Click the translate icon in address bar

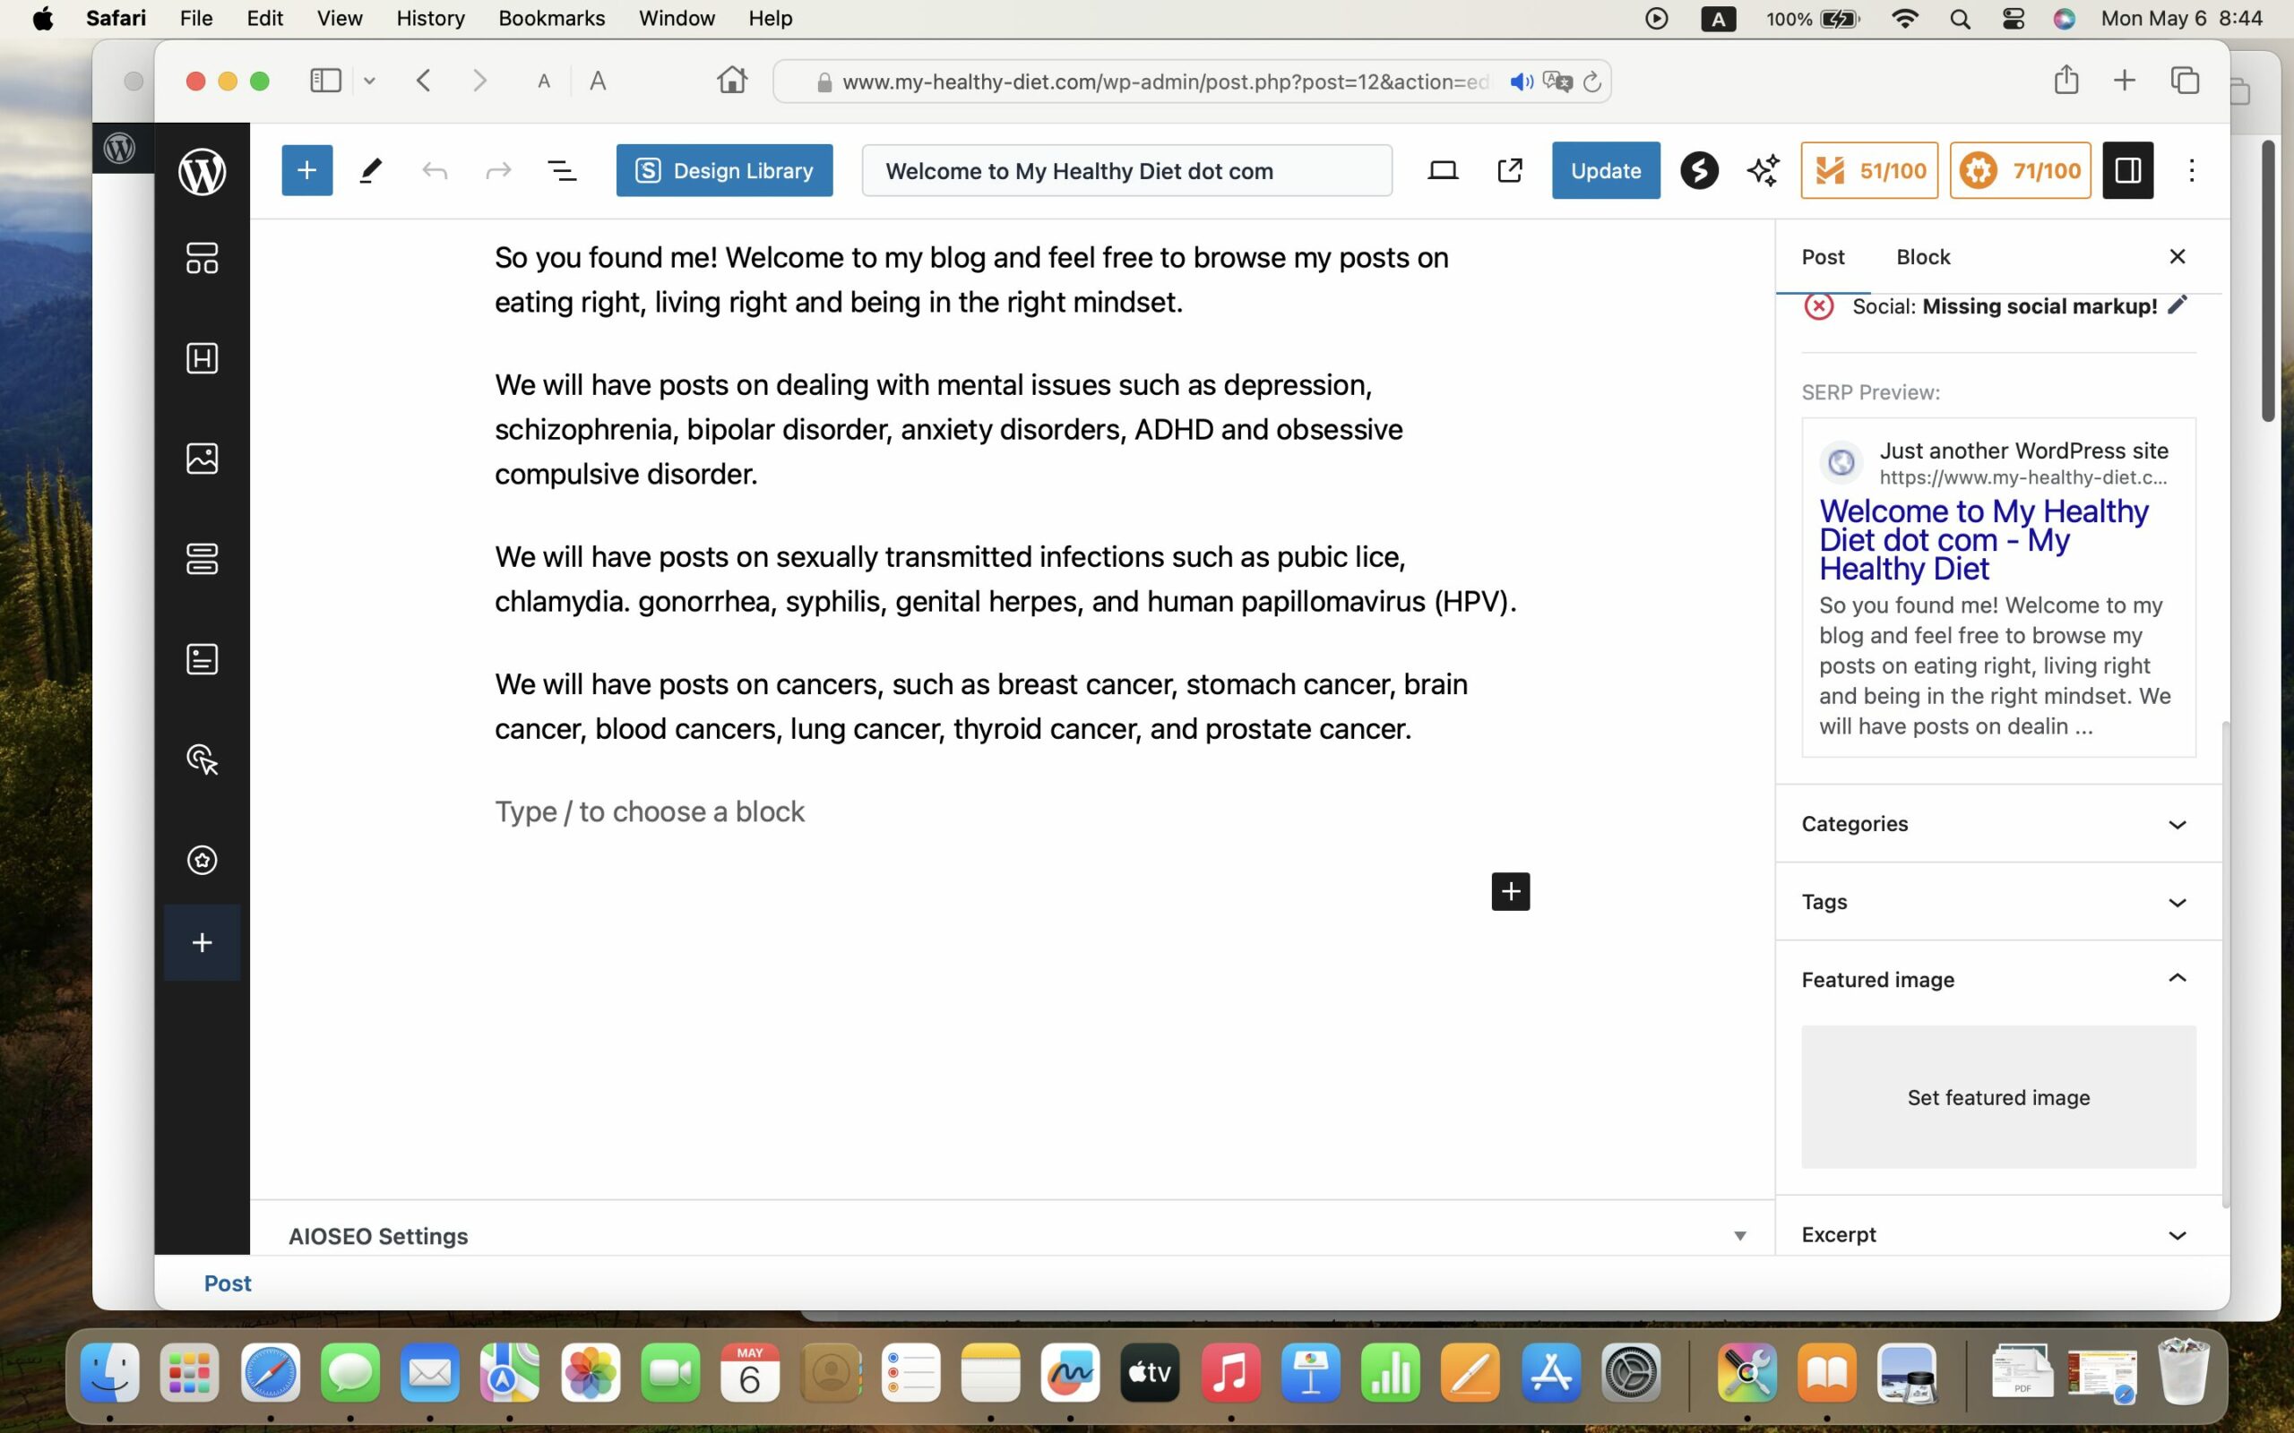(x=1557, y=82)
